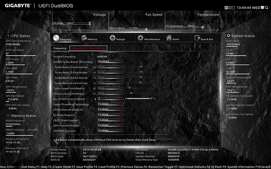
Task: Open CPU Thermal Monitor dropdown
Action: 110,125
